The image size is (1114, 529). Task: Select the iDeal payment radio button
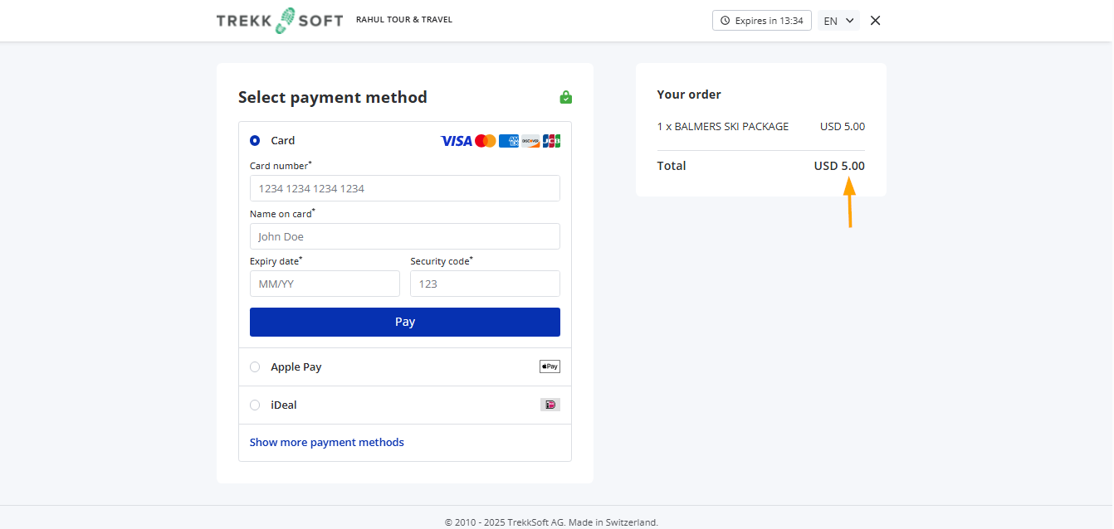(255, 405)
